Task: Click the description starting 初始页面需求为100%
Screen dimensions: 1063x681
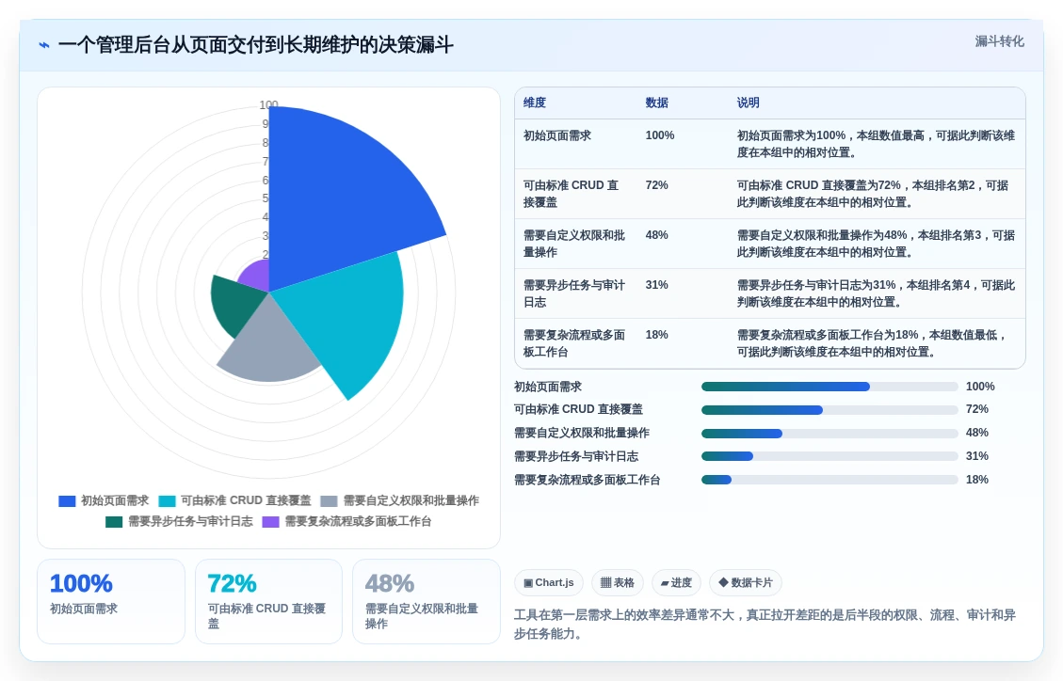Action: [876, 144]
